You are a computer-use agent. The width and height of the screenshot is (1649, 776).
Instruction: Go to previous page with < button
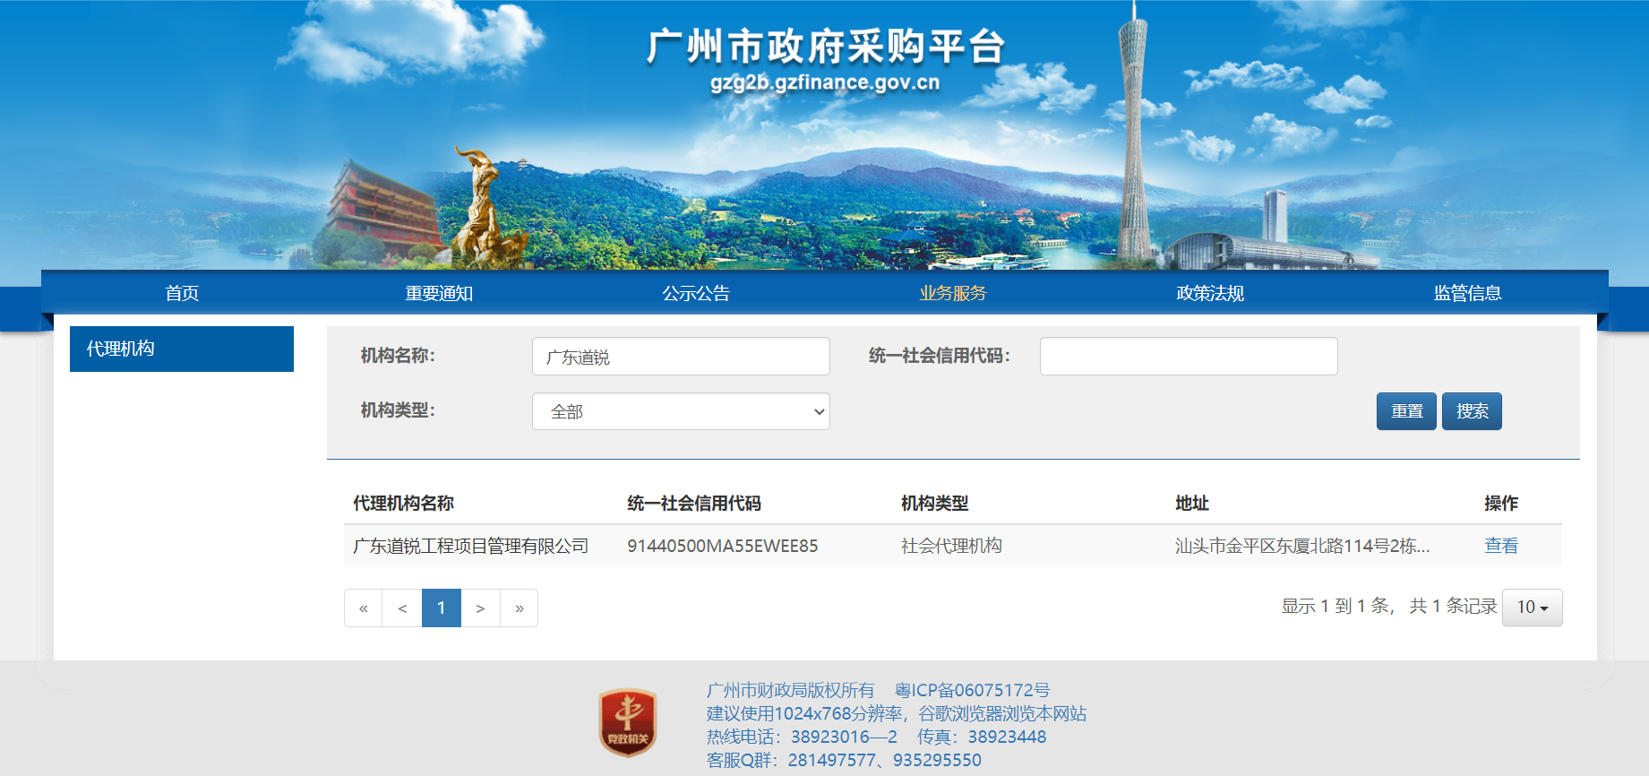coord(403,608)
